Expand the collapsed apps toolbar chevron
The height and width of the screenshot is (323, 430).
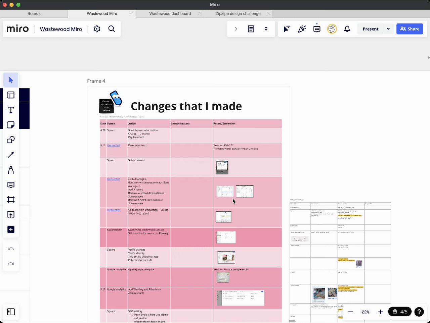coord(236,29)
